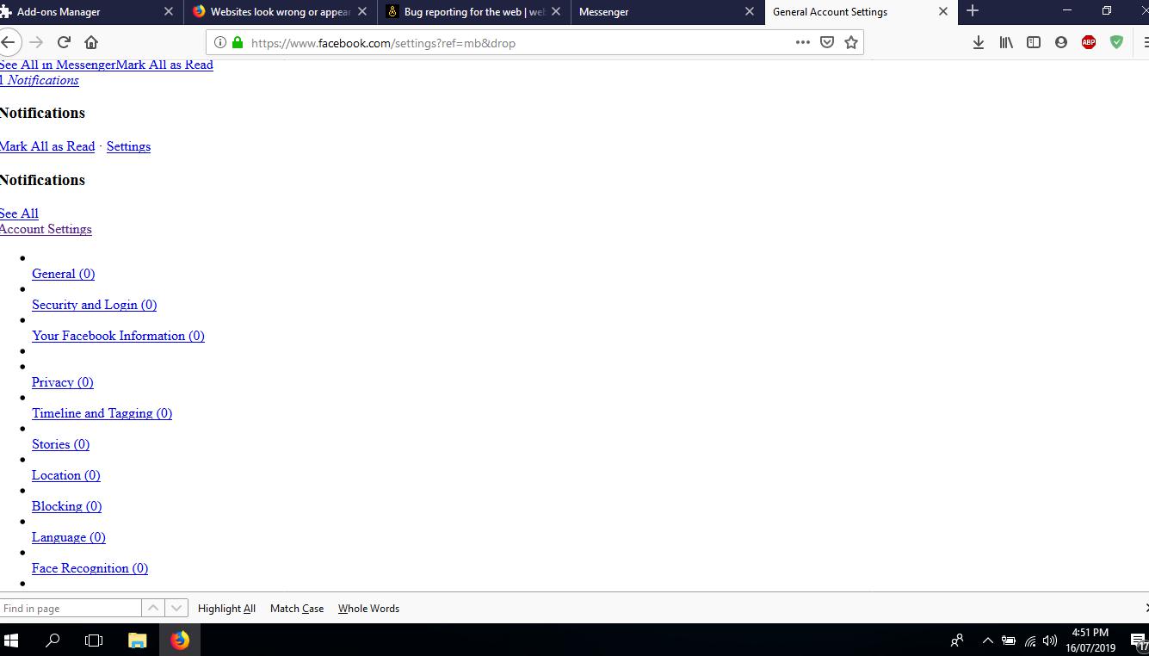Viewport: 1149px width, 656px height.
Task: Open a new browser tab
Action: (x=973, y=11)
